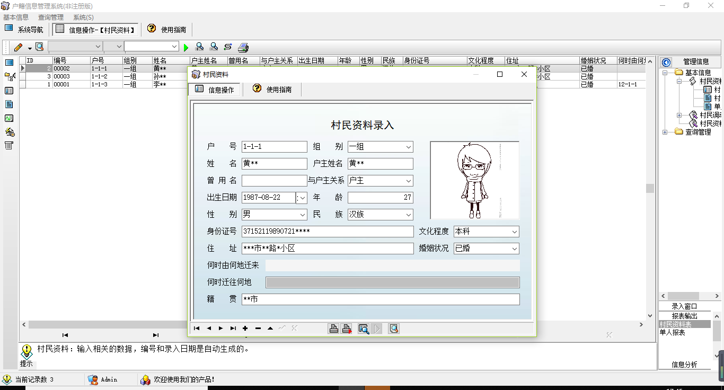Screen dimensions: 724x390
Task: Add a new record with plus button
Action: pos(245,329)
